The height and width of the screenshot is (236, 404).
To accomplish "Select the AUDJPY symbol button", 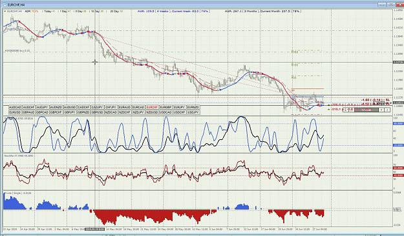I will [x=43, y=107].
